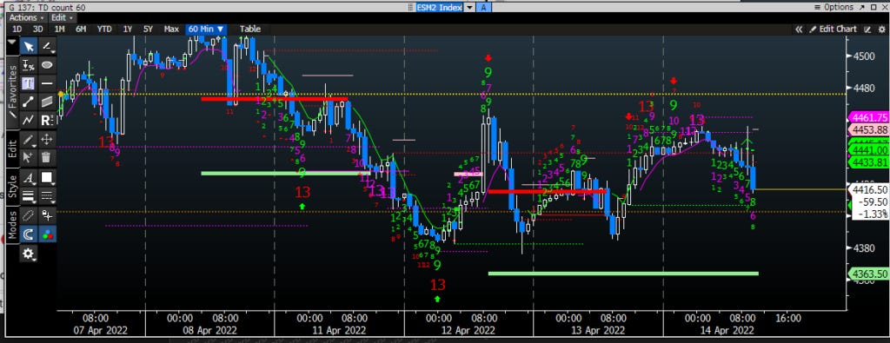Choose the add-selection cursor tool
Screen dimensions: 890x343
29,158
